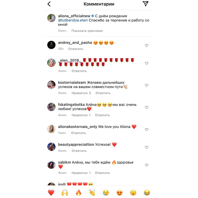The width and height of the screenshot is (198, 198).
Task: Click Показать оригинал under the caption
Action: pyautogui.click(x=87, y=31)
